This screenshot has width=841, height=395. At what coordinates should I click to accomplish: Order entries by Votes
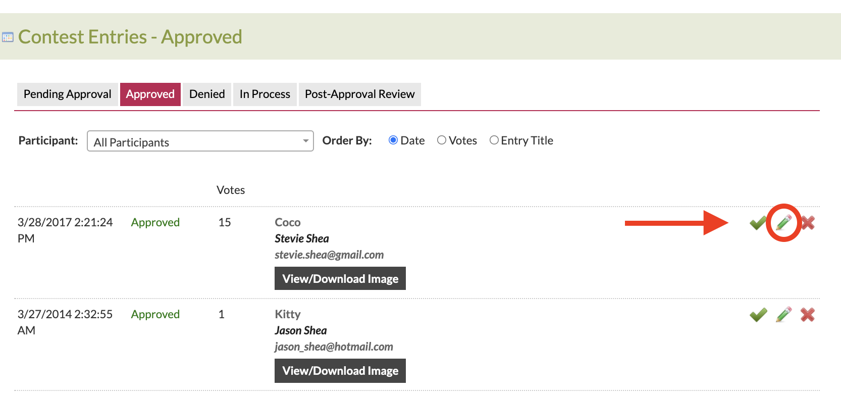[442, 140]
